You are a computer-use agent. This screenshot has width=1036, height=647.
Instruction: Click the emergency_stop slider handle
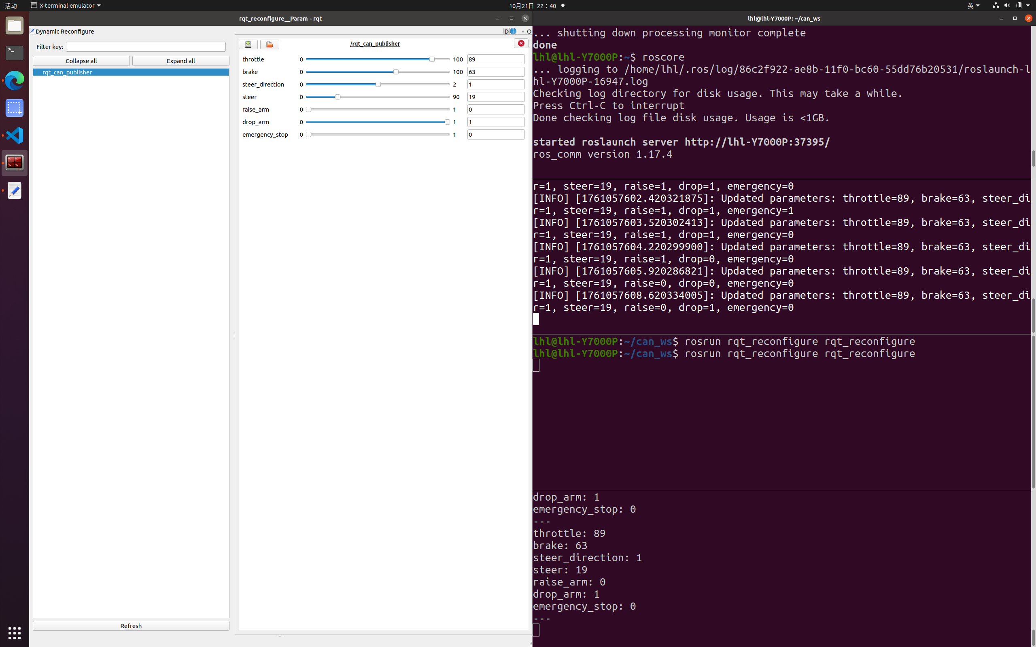click(x=308, y=135)
